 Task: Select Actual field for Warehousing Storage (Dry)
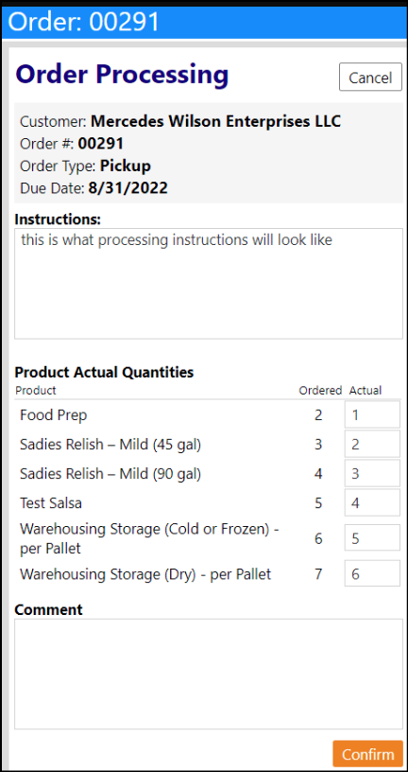coord(372,573)
